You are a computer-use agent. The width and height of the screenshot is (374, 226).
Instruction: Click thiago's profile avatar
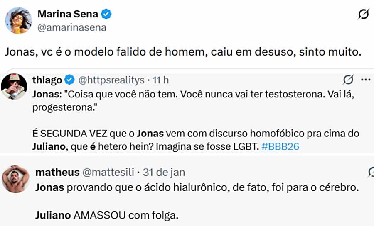coord(14,85)
